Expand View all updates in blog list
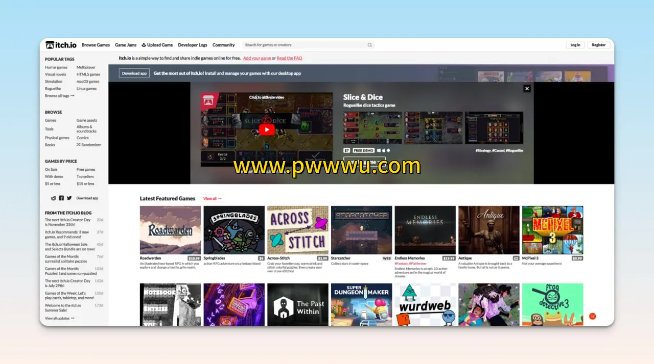The height and width of the screenshot is (364, 654). pos(59,318)
